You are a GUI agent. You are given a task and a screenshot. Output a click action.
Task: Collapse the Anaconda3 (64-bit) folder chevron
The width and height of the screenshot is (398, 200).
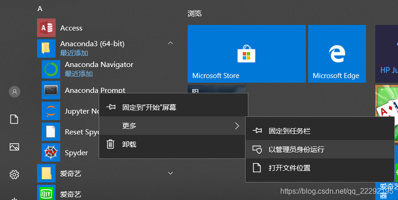click(x=171, y=43)
